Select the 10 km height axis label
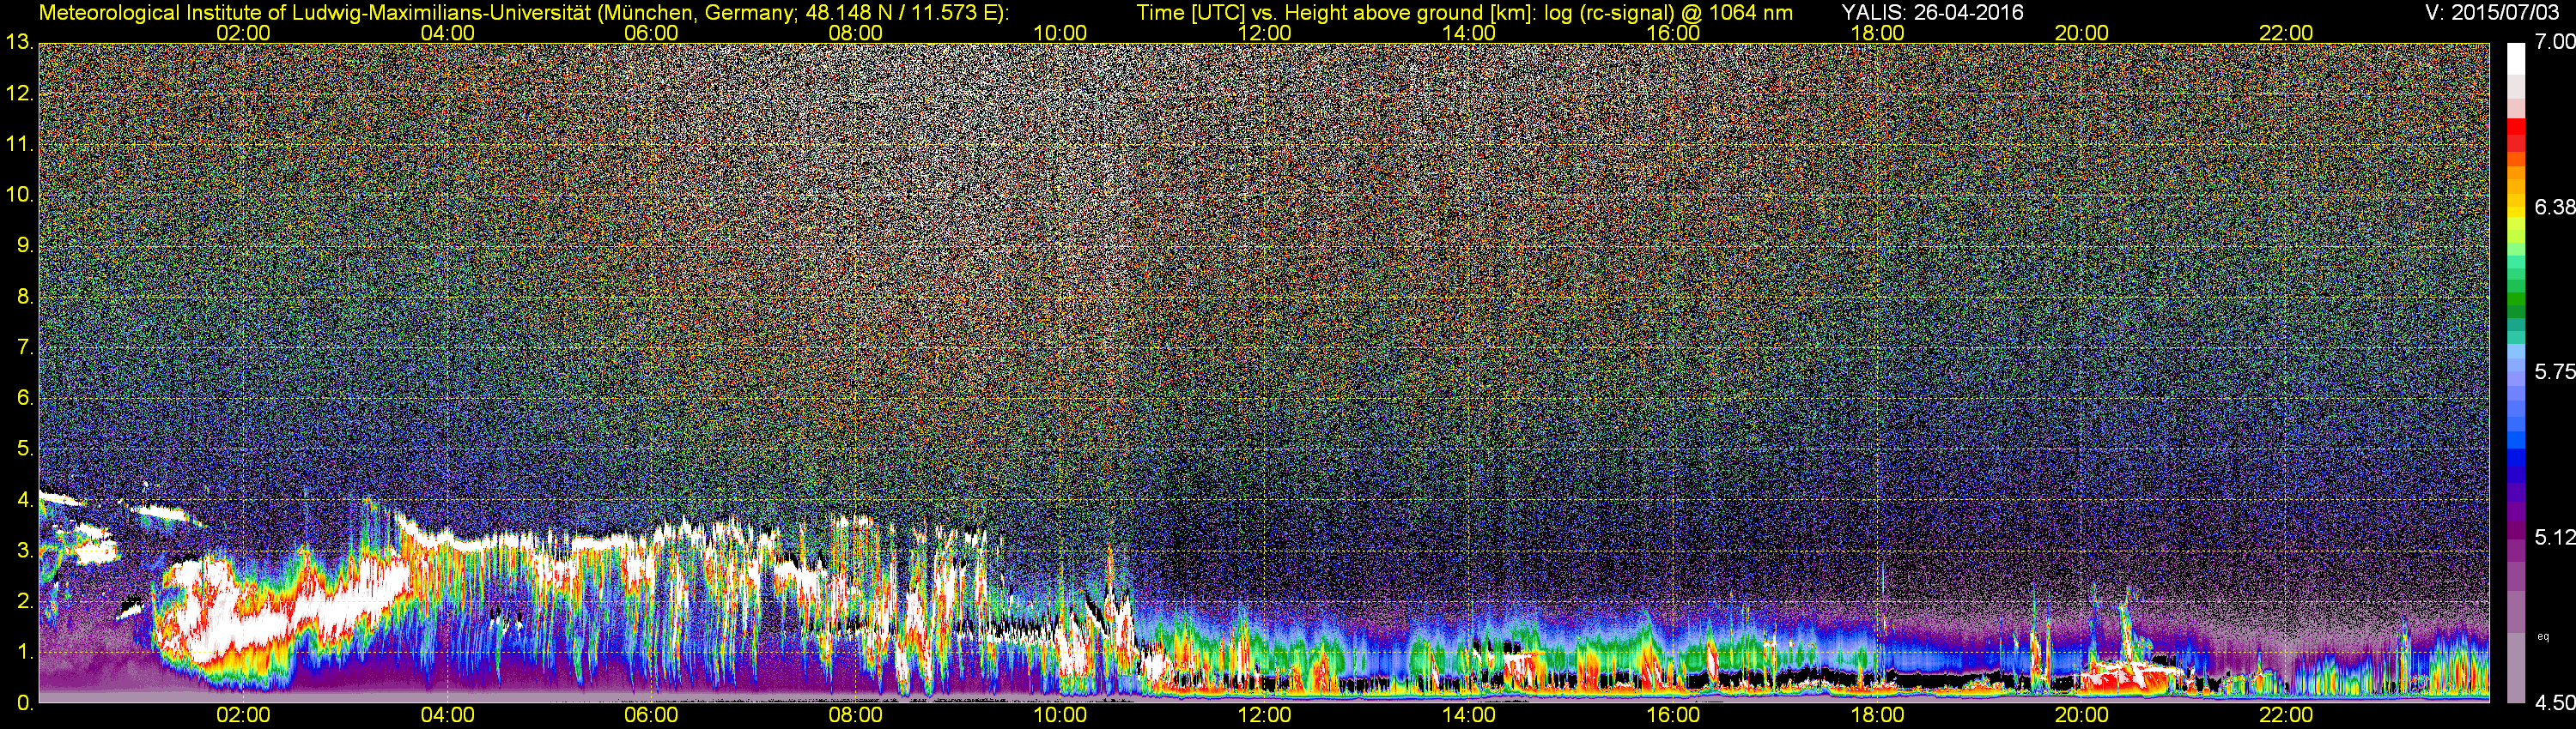The image size is (2576, 729). pos(19,195)
